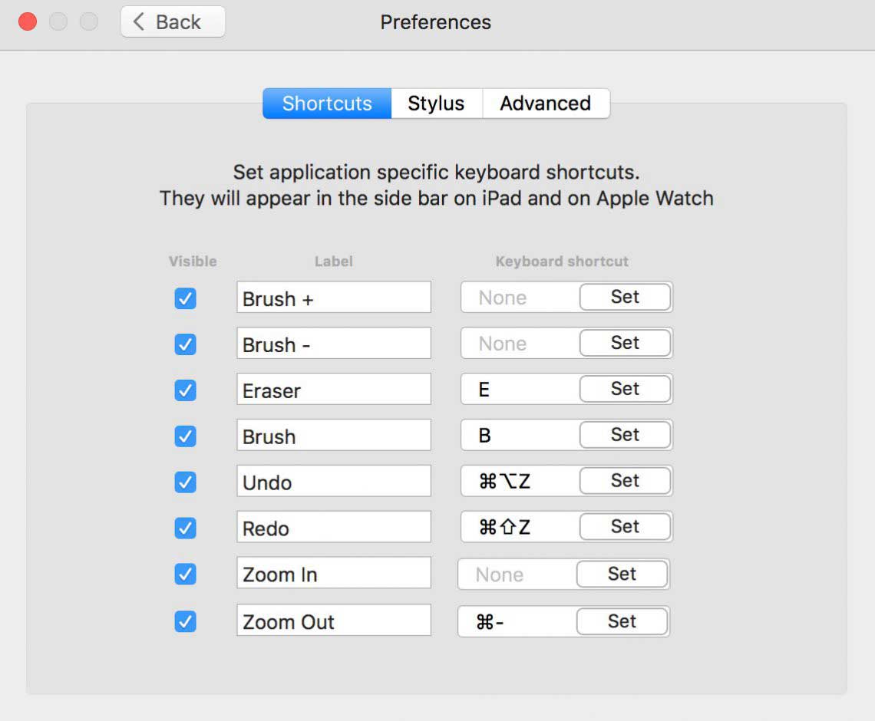
Task: Disable visibility of Undo shortcut
Action: tap(185, 482)
